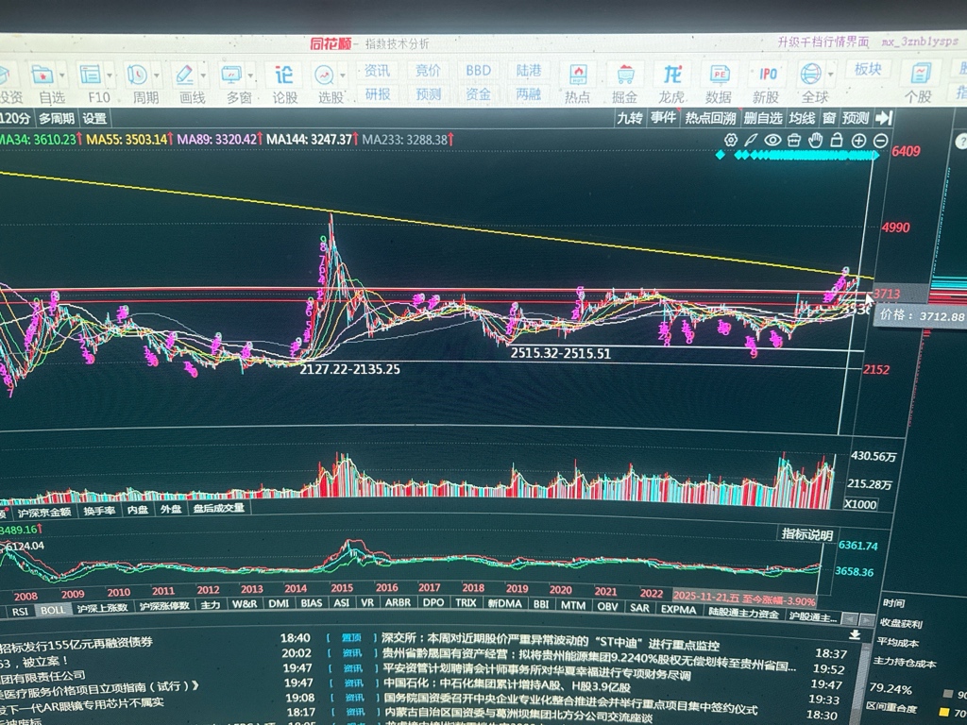Open the 全球 globe icon
This screenshot has height=725, width=967.
[x=810, y=74]
